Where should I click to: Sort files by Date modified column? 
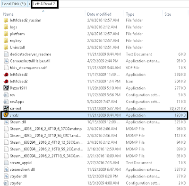99,14
